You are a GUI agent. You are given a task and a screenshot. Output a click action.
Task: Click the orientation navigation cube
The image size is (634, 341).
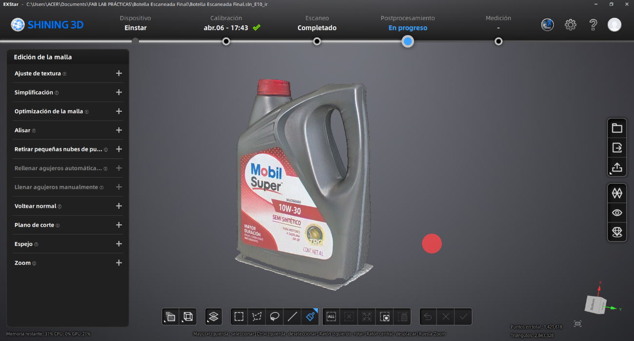click(595, 304)
